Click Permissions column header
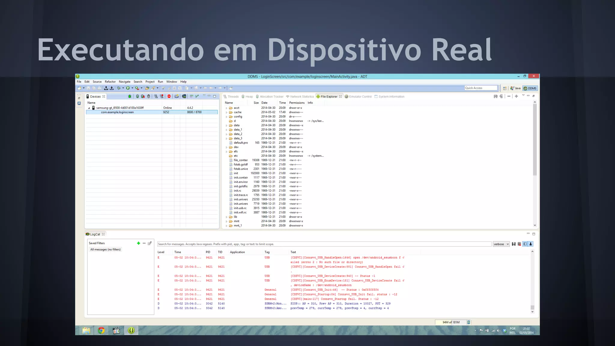 click(297, 103)
